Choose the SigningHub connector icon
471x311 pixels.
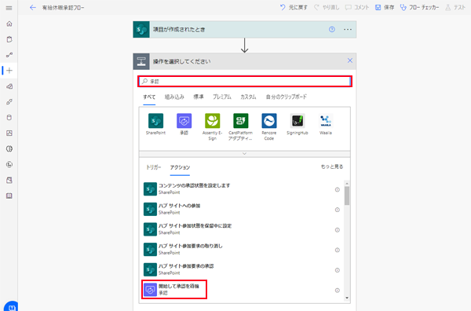[x=297, y=121]
